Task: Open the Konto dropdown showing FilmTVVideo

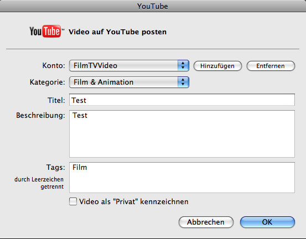Action: (129, 65)
